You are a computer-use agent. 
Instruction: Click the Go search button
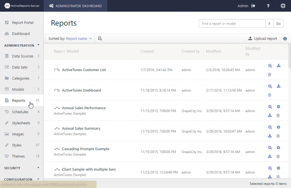[x=278, y=23]
